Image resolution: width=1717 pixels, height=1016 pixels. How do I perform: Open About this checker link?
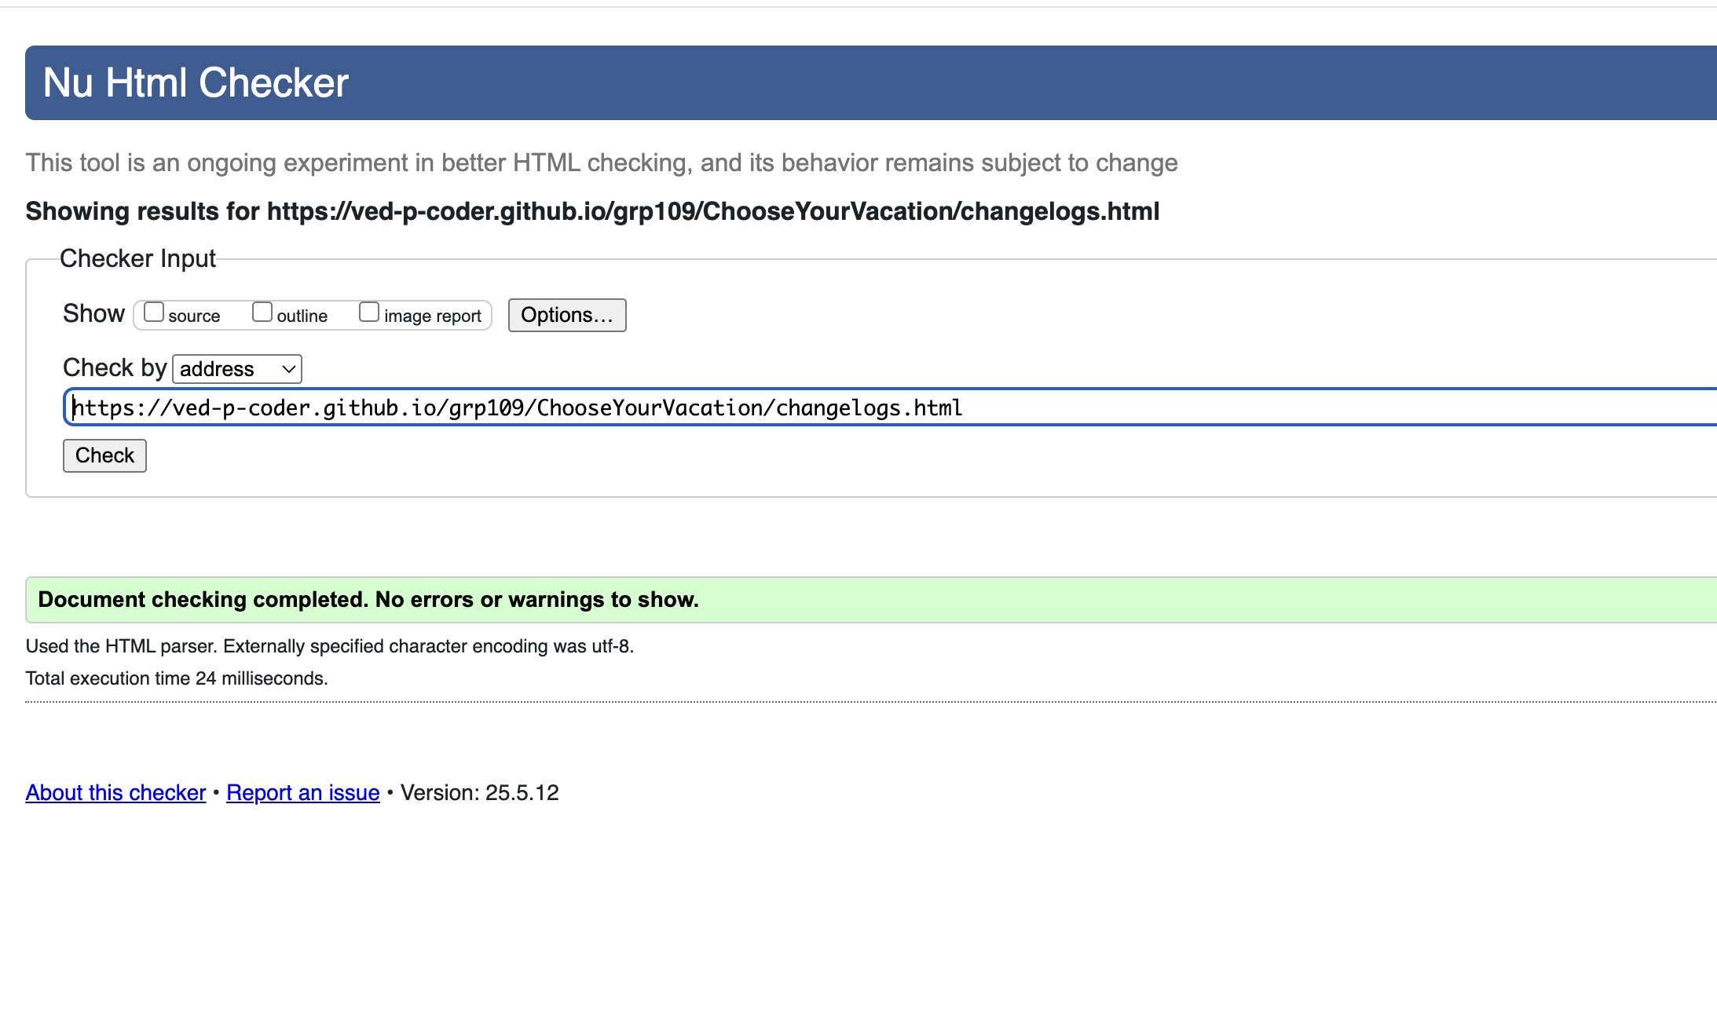(115, 793)
